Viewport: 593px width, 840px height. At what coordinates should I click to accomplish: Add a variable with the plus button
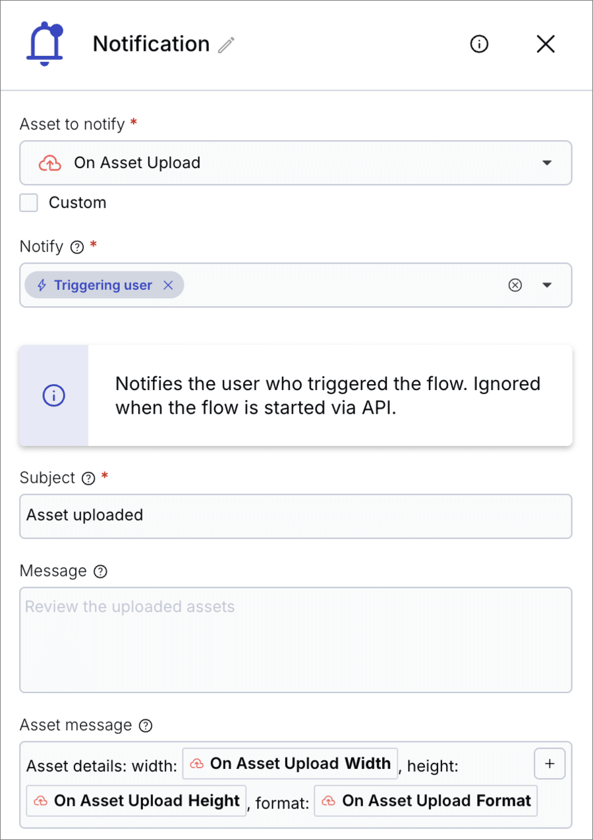pos(550,764)
